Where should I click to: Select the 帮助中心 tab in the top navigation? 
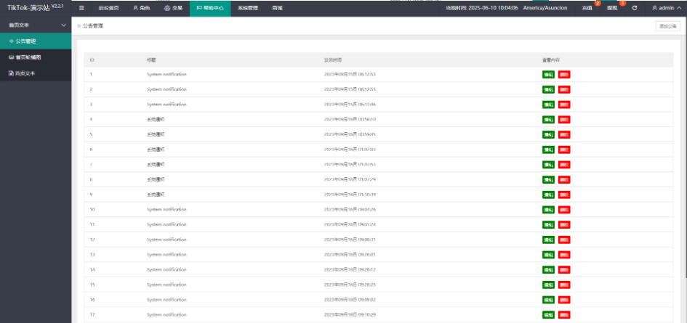(x=210, y=8)
